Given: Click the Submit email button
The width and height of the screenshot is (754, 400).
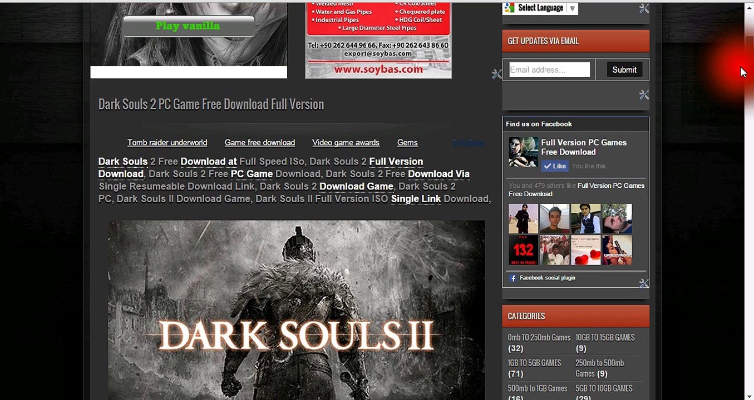Looking at the screenshot, I should tap(624, 69).
